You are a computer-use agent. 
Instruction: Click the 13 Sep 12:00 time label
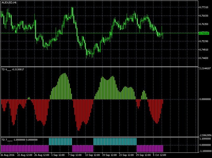pos(93,155)
